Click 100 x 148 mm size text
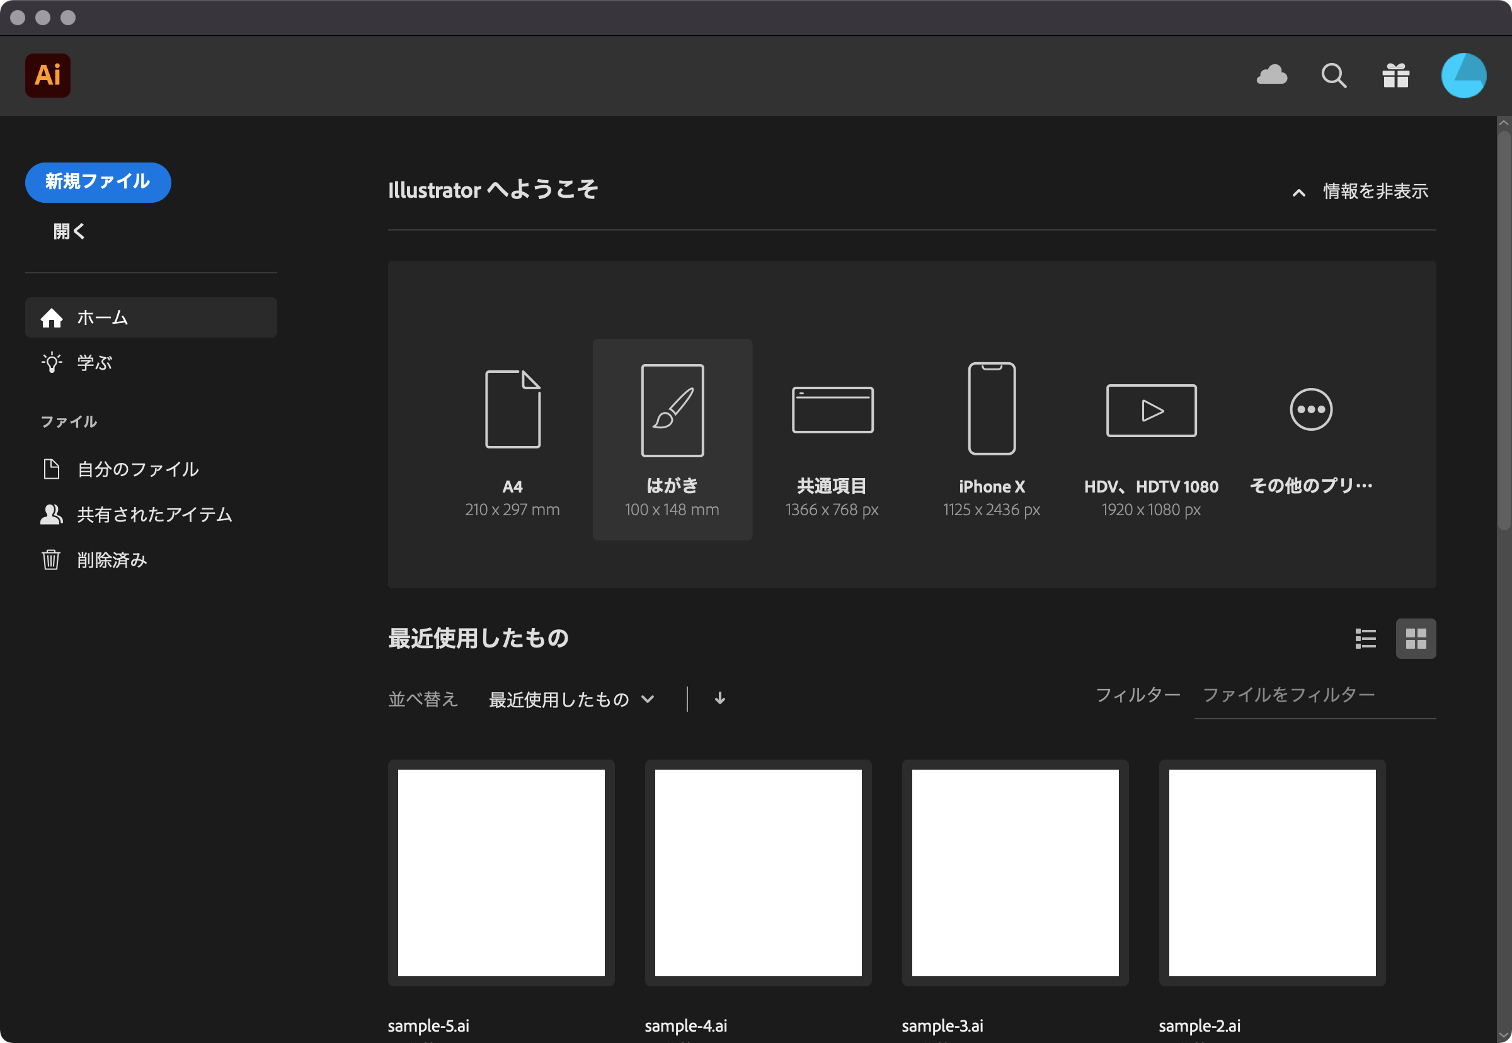The height and width of the screenshot is (1043, 1512). [672, 510]
